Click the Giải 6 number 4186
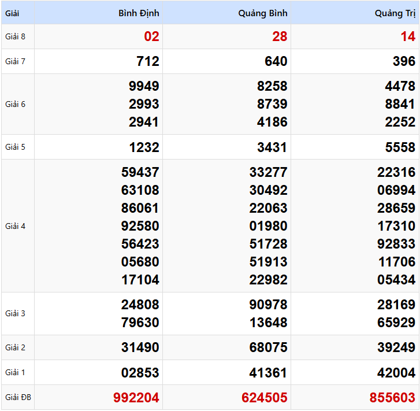 click(x=272, y=122)
